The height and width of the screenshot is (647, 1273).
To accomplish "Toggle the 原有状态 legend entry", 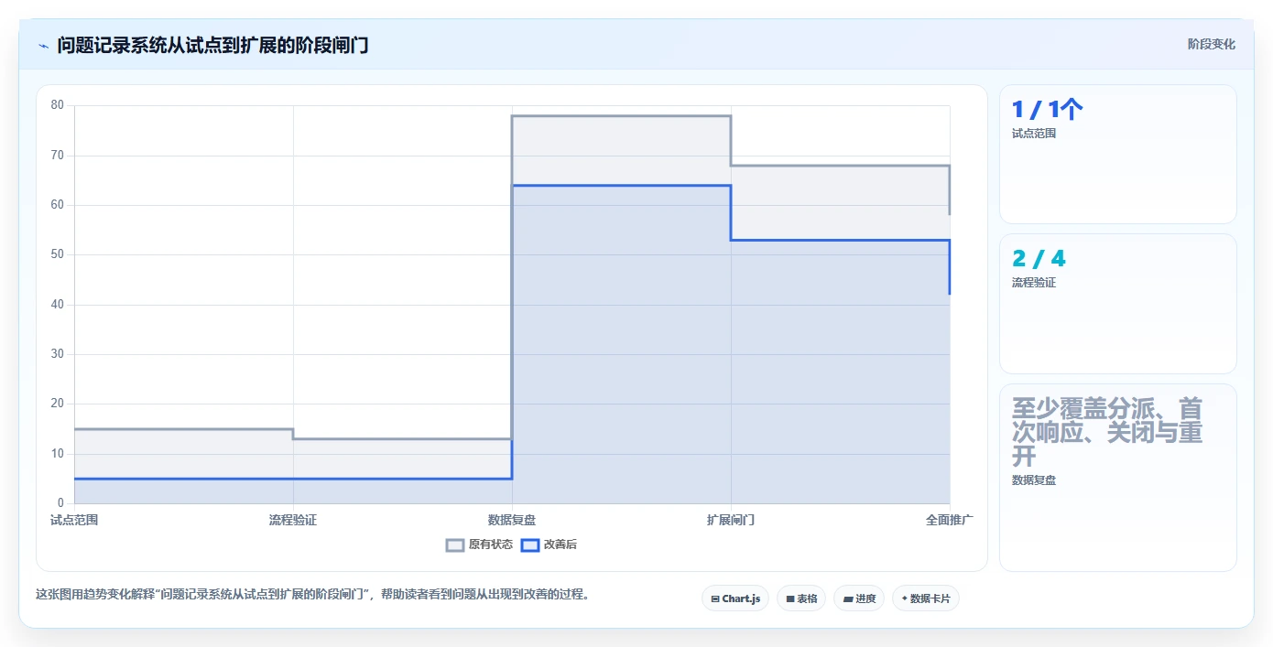I will coord(479,545).
